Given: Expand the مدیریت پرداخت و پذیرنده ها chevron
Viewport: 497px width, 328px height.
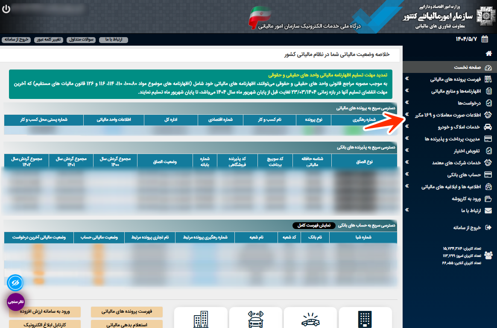Looking at the screenshot, I should 407,138.
